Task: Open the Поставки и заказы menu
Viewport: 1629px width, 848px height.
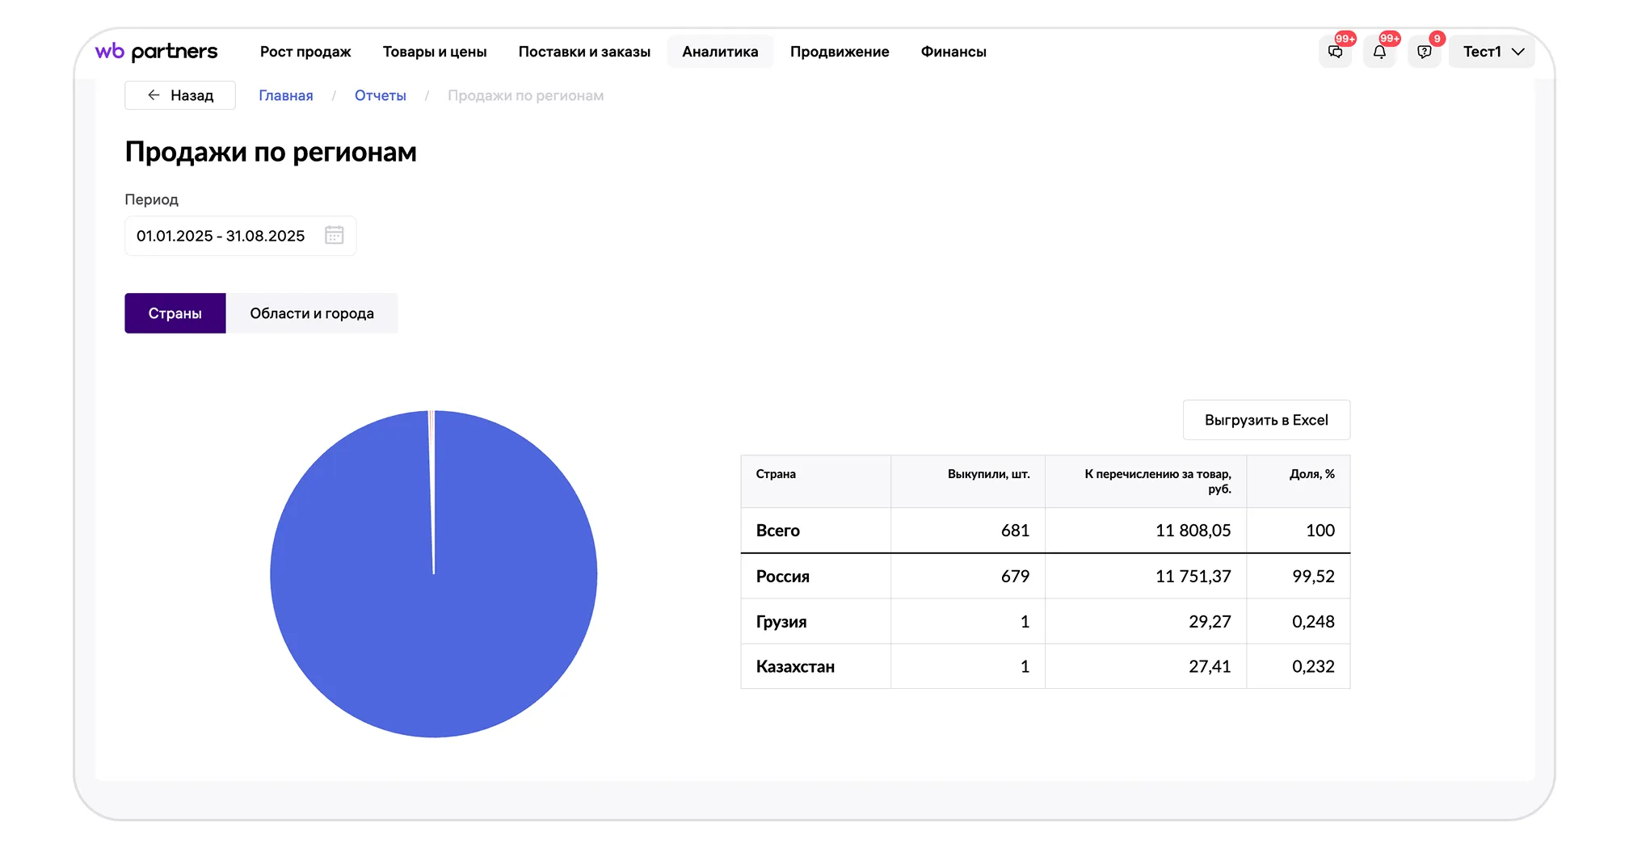Action: pyautogui.click(x=583, y=52)
